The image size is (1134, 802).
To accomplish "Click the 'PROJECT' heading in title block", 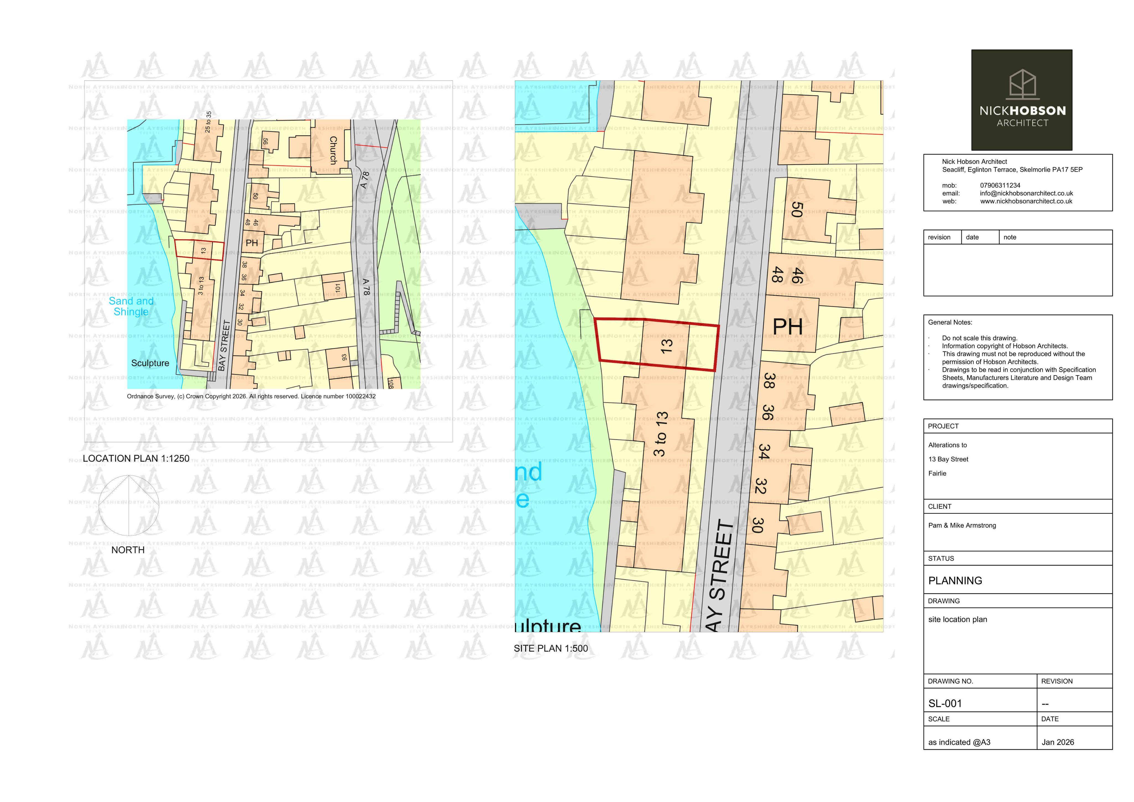I will pos(943,426).
